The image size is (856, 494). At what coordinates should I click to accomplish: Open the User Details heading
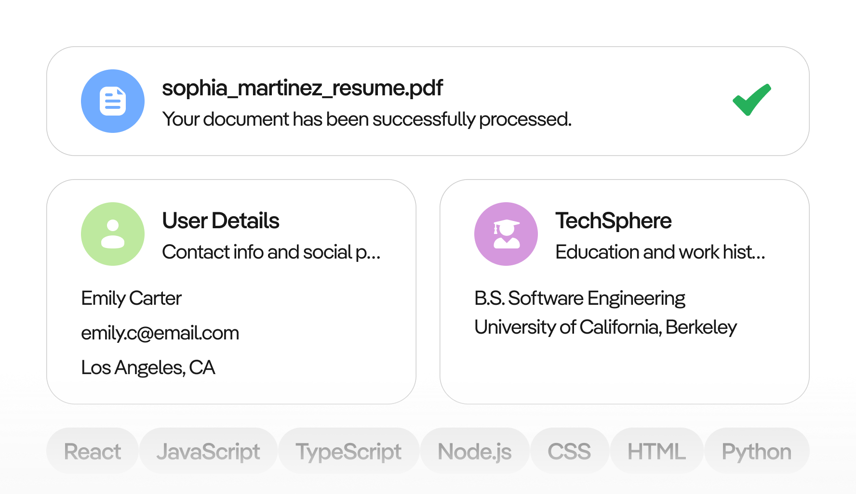point(221,221)
